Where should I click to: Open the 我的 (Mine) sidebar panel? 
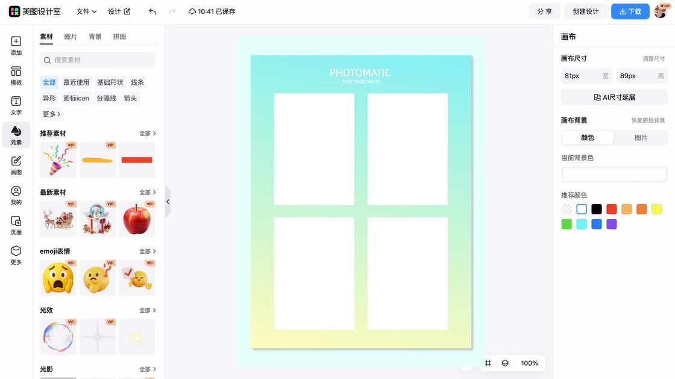click(16, 195)
